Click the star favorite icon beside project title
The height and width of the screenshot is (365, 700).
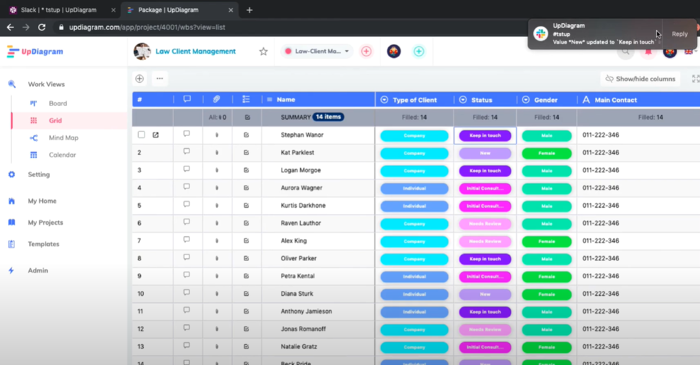[x=263, y=51]
